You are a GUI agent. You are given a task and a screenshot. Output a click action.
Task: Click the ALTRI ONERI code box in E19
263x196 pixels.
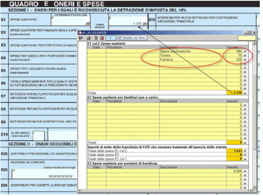point(39,136)
